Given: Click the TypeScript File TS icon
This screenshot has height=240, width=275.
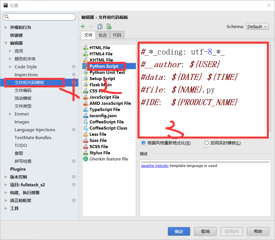Looking at the screenshot, I should pos(86,109).
